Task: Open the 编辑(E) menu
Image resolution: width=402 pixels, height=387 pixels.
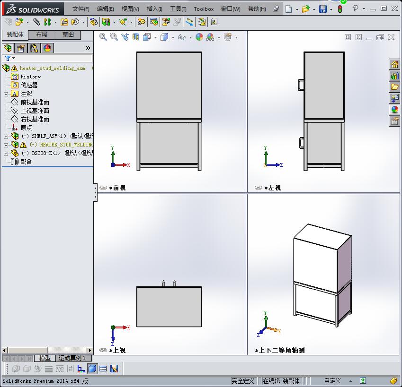Action: pyautogui.click(x=106, y=9)
